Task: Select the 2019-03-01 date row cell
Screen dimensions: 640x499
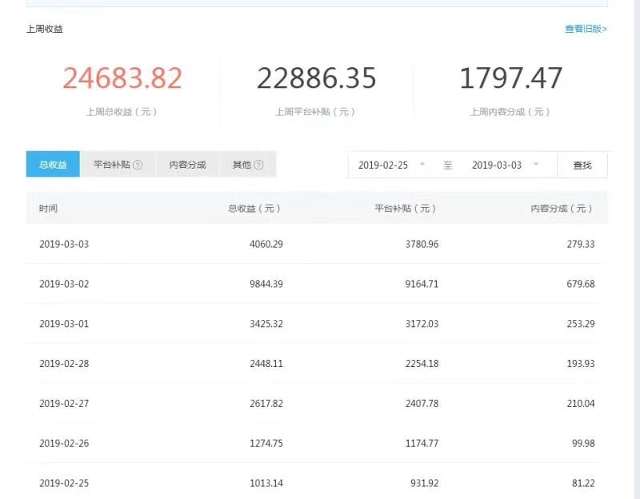Action: [64, 324]
